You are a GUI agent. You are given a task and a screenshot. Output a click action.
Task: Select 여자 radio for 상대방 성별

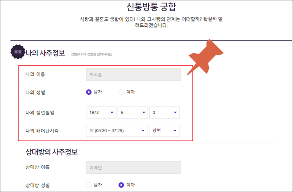(121, 185)
